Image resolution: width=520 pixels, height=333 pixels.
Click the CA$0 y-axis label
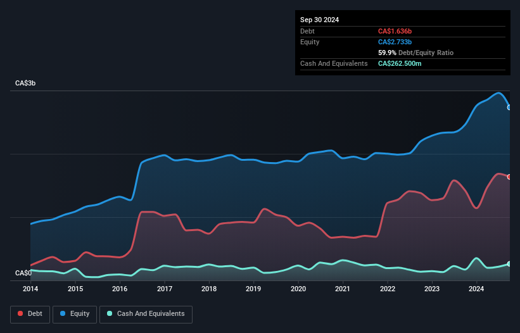pos(23,273)
